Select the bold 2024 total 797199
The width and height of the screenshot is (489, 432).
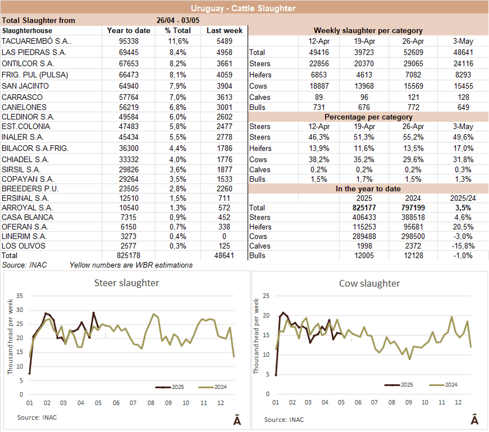coord(413,208)
